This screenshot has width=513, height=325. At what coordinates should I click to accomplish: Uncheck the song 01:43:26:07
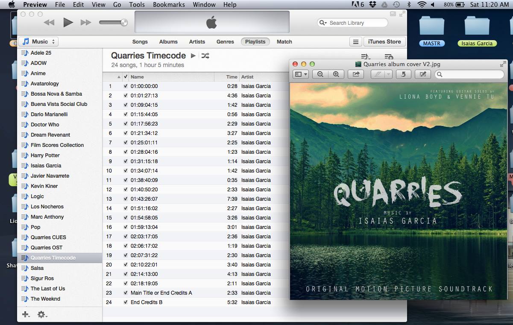pos(126,199)
